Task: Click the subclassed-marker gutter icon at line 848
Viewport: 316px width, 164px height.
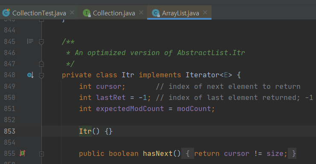Action: [30, 75]
